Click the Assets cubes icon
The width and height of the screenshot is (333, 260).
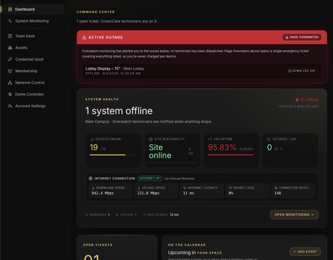click(x=10, y=48)
